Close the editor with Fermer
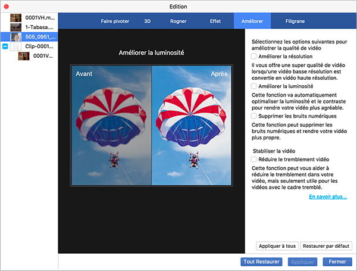This screenshot has width=357, height=271. coord(337,261)
